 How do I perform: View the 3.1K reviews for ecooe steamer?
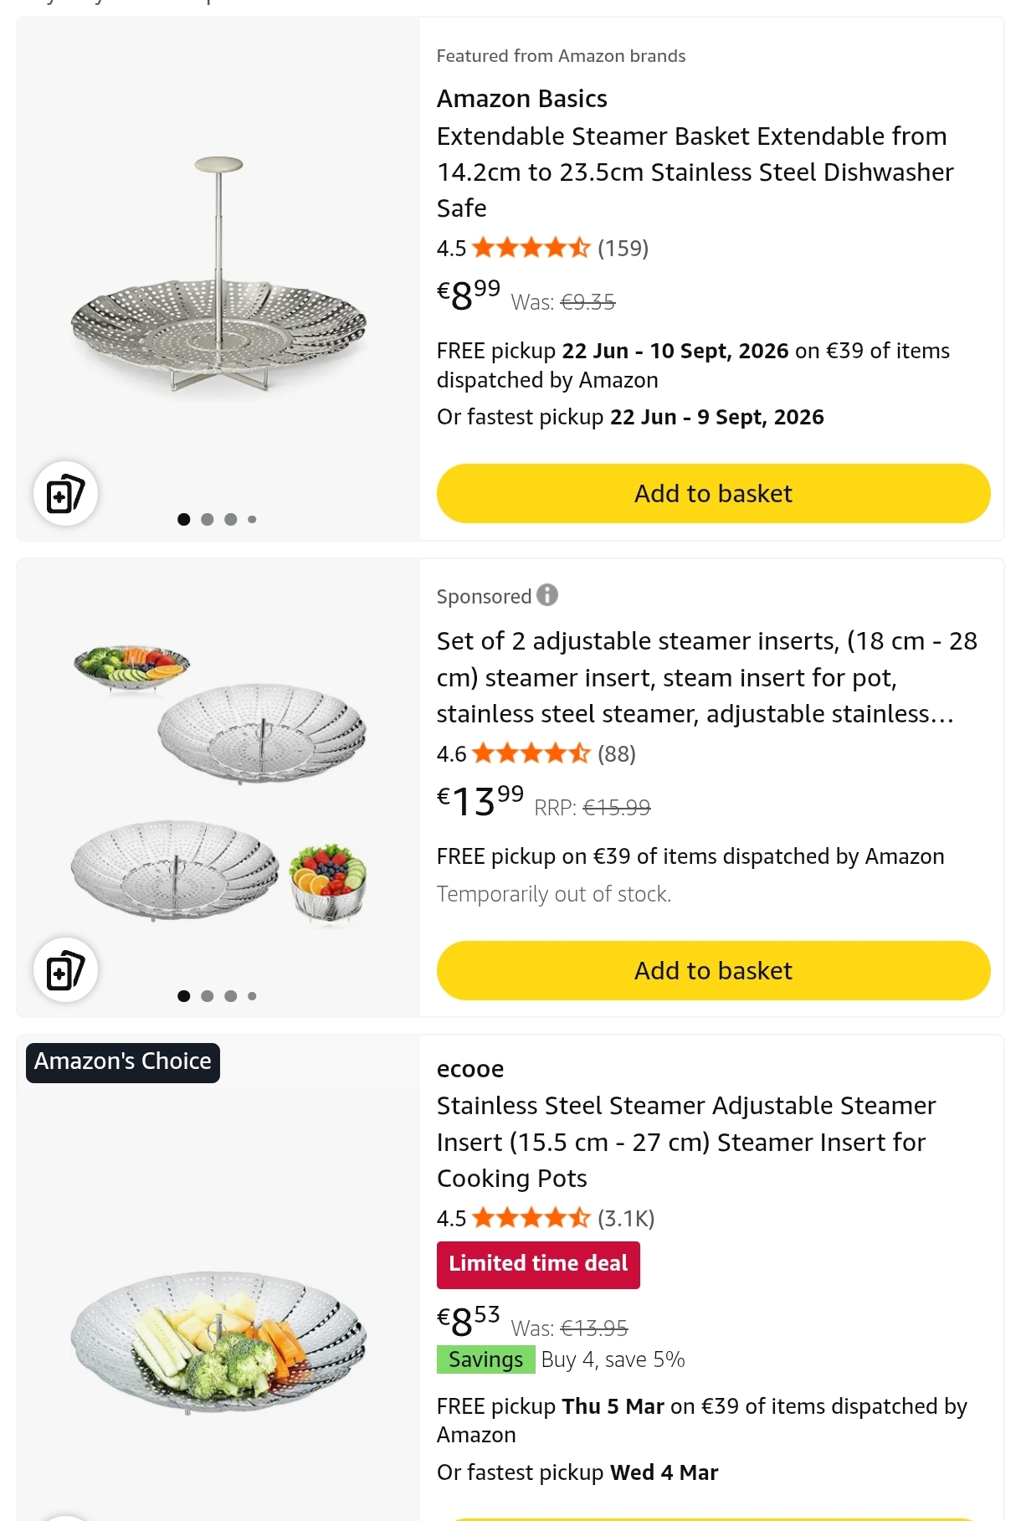coord(626,1218)
